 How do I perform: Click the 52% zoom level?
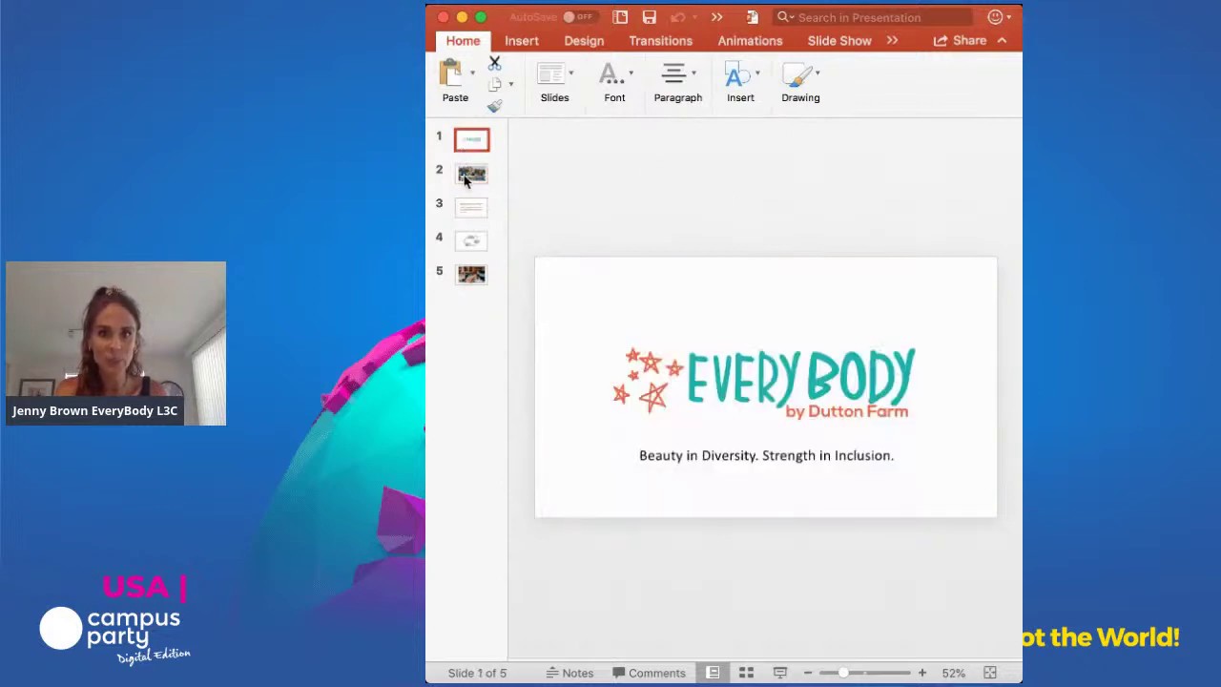(x=953, y=673)
